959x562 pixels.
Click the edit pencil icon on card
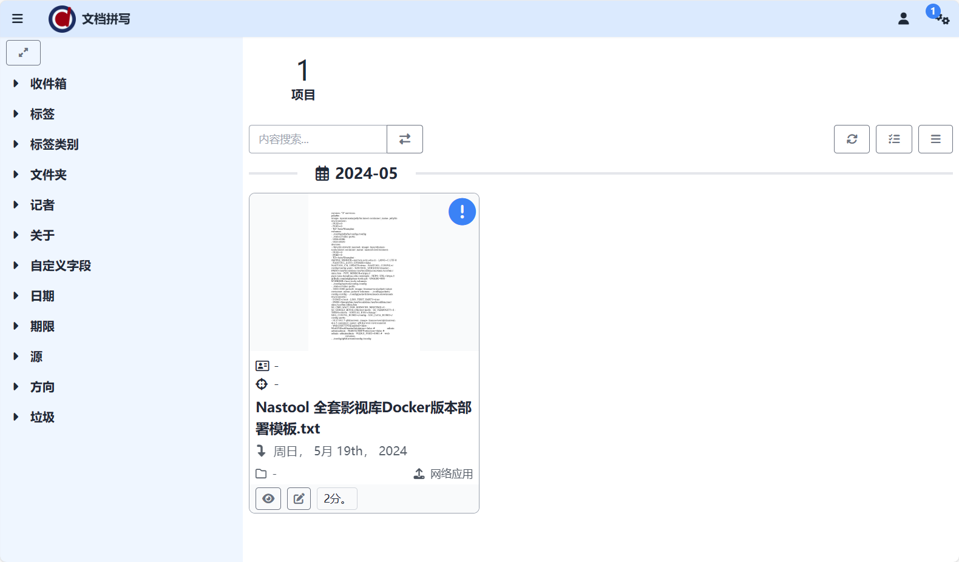[299, 498]
